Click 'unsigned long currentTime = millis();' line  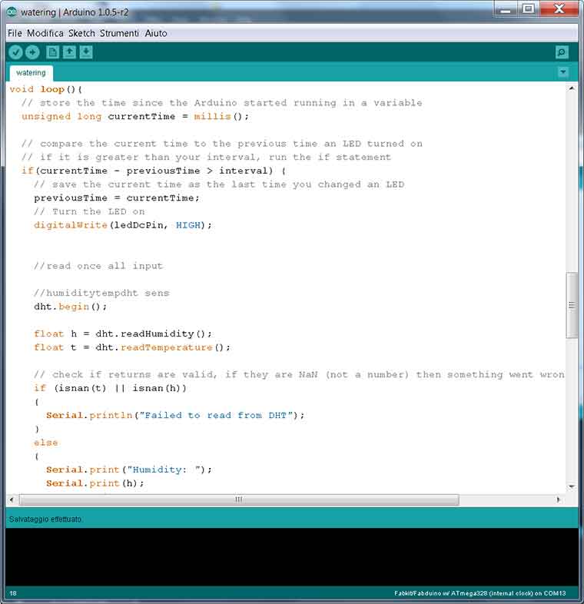point(135,116)
